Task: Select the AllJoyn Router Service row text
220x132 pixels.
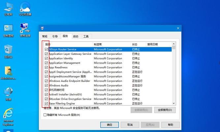Action: pos(63,49)
